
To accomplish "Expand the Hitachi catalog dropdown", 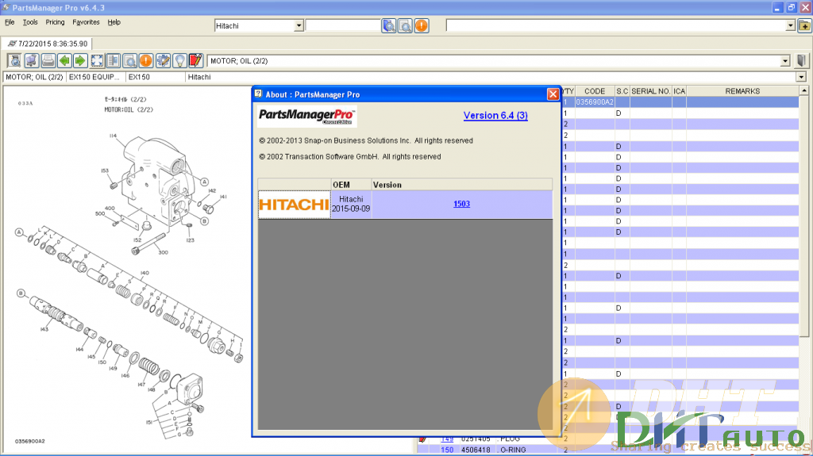I will 299,25.
